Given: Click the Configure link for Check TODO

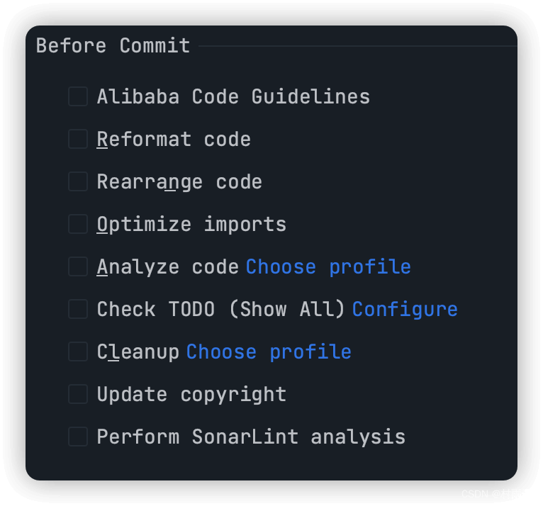Looking at the screenshot, I should [405, 310].
